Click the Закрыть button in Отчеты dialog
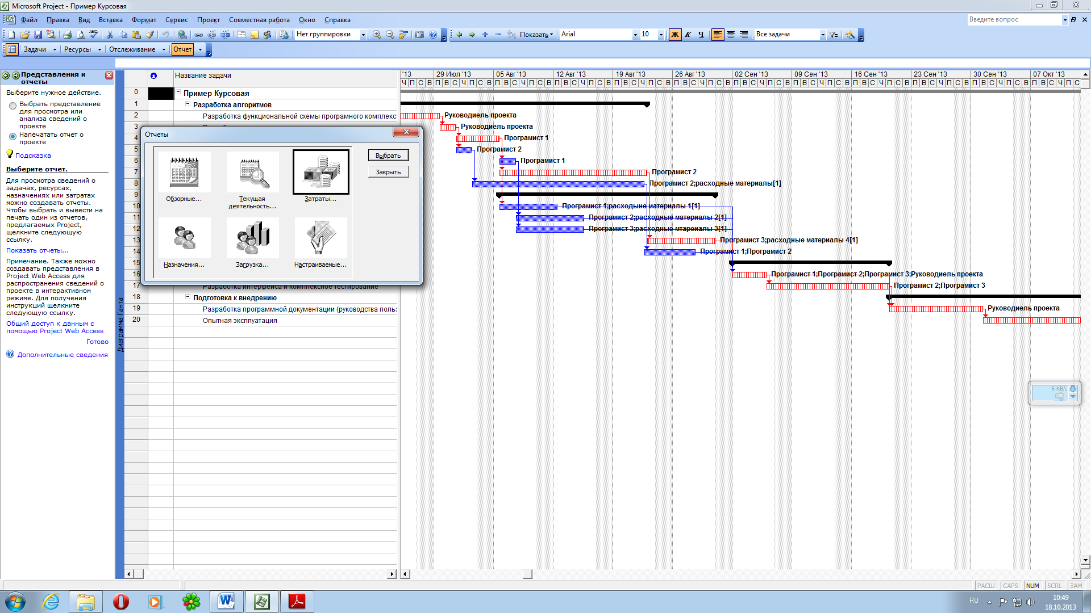Image resolution: width=1091 pixels, height=613 pixels. [x=388, y=172]
